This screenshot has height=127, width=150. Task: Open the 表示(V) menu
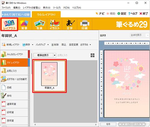(x=46, y=8)
